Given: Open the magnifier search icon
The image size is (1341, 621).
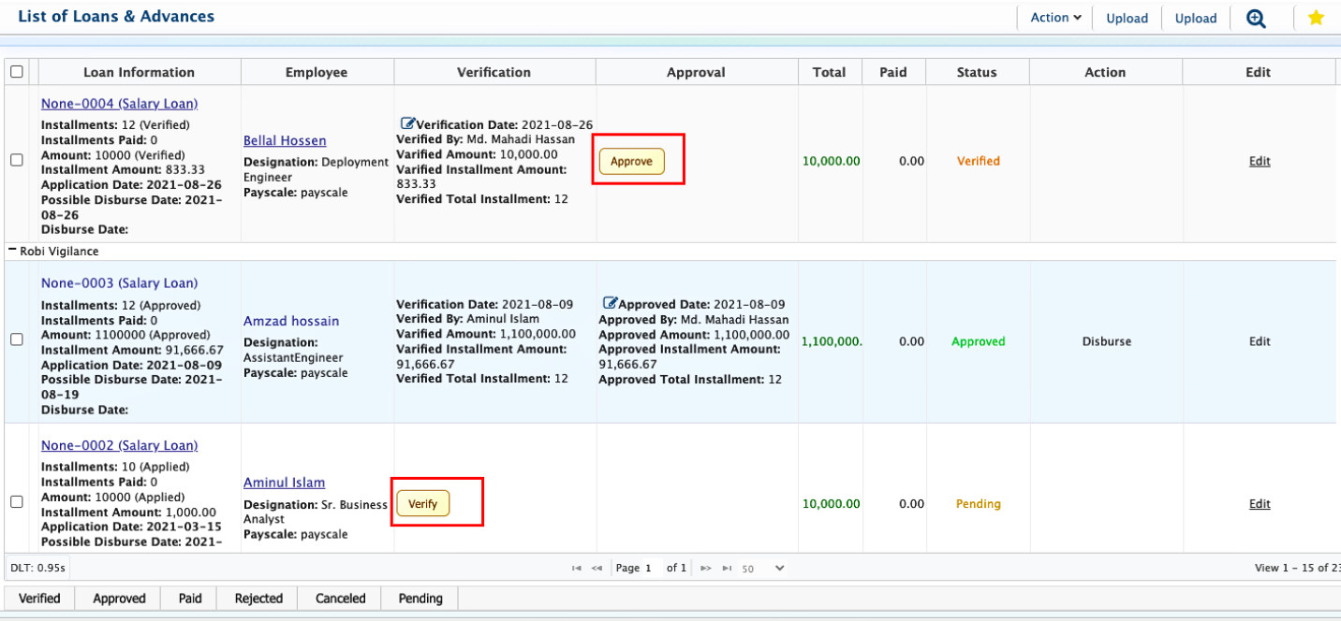Looking at the screenshot, I should (1256, 18).
